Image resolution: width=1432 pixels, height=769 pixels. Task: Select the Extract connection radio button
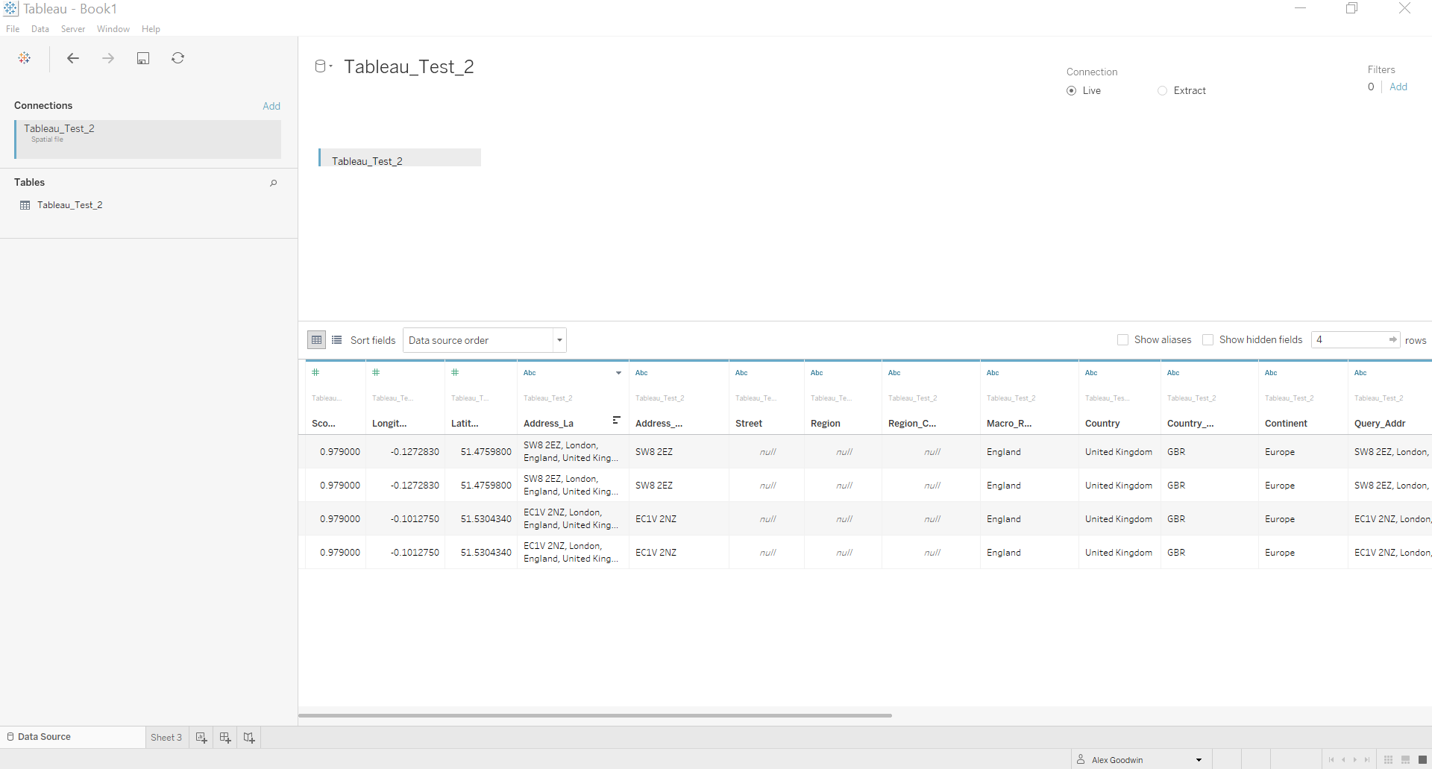click(x=1162, y=91)
